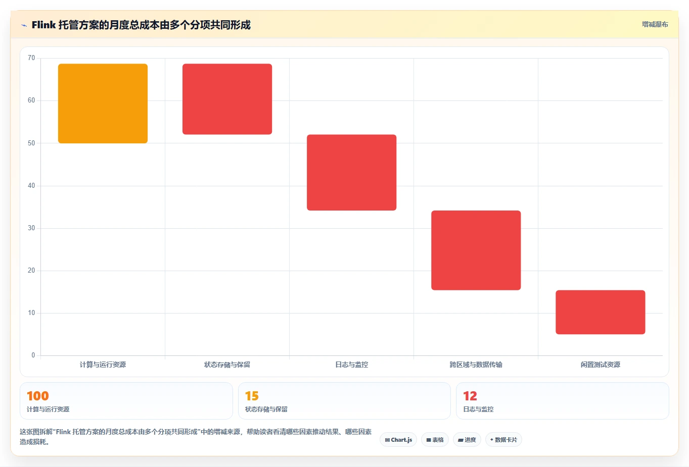Click the 日志与监控 x-axis label
This screenshot has width=689, height=467.
pos(351,365)
